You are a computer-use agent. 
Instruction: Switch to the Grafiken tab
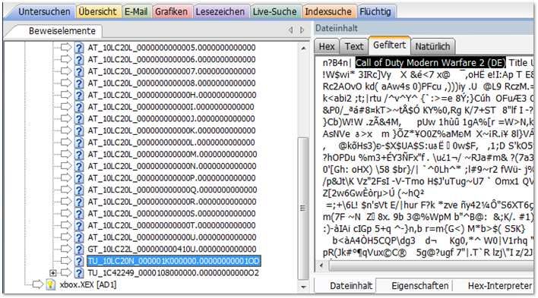[171, 12]
